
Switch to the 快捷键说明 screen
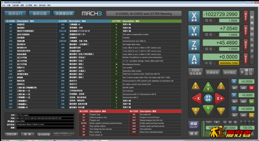click(64, 13)
